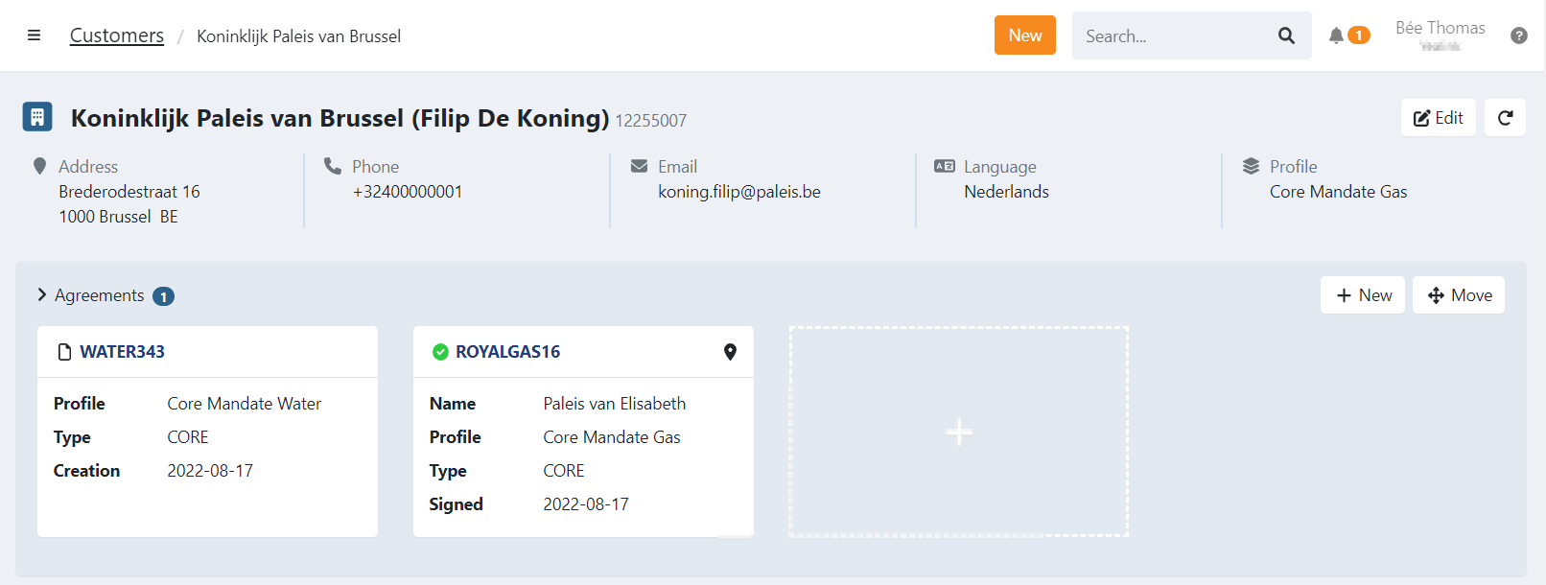This screenshot has width=1546, height=585.
Task: Click the document icon on WATER343 card
Action: (x=64, y=352)
